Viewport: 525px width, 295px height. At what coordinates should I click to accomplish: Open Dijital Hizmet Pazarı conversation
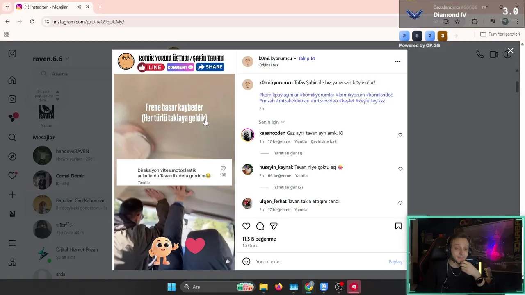(70, 253)
